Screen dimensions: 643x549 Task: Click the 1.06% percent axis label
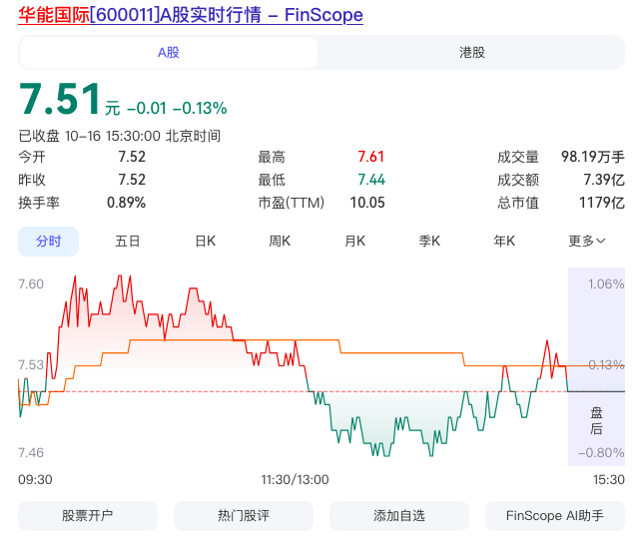coord(606,284)
